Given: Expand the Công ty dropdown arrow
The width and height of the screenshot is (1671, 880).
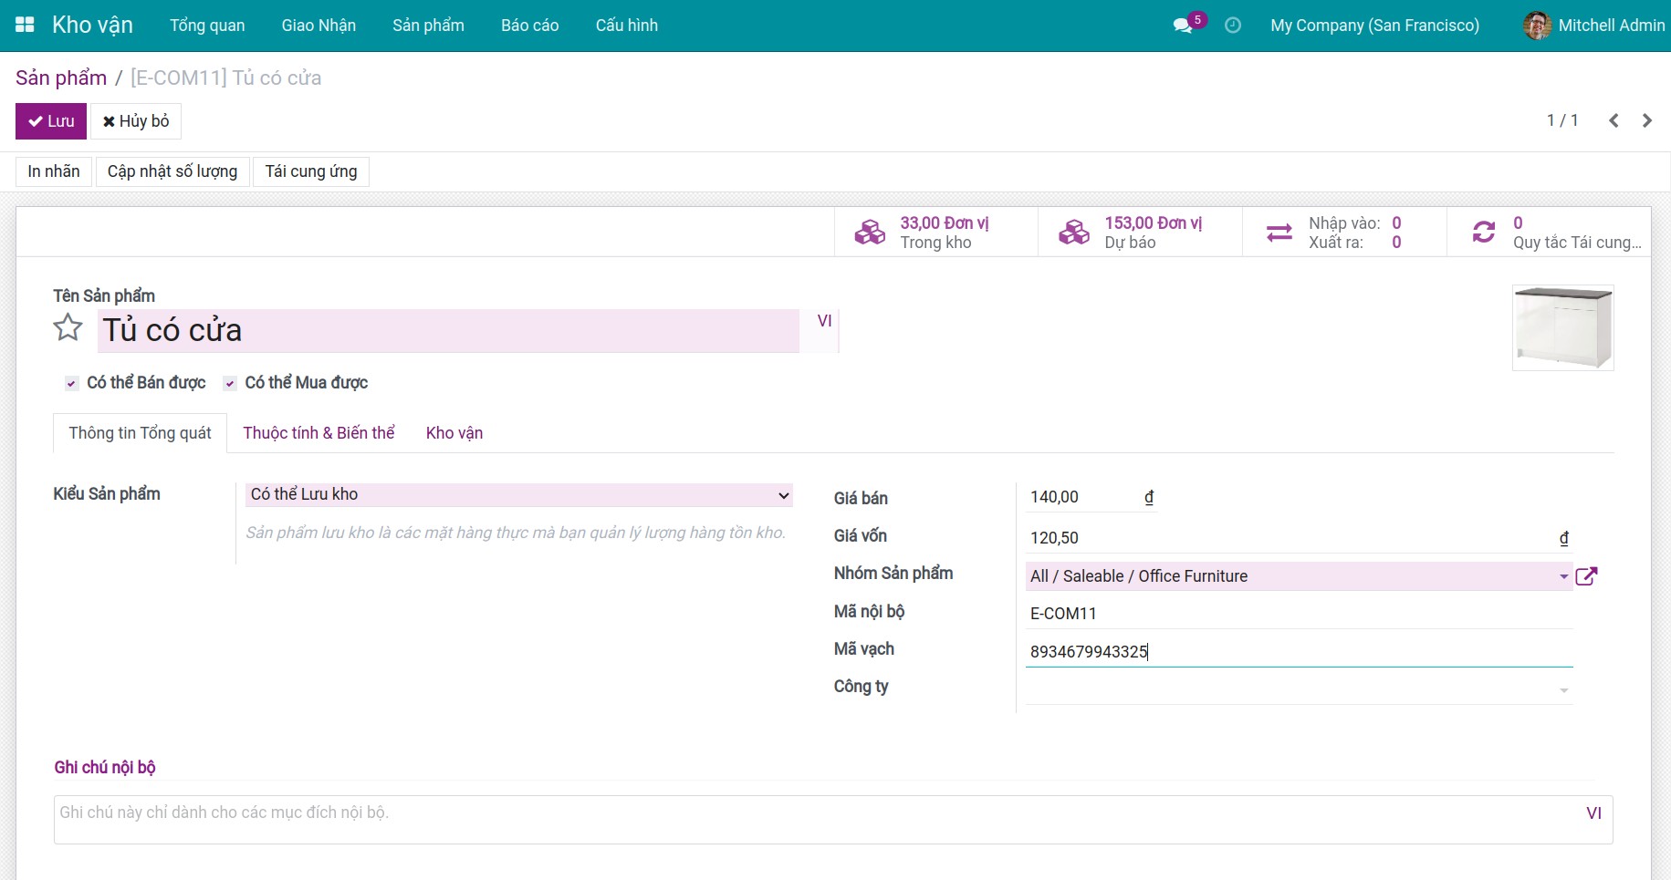Looking at the screenshot, I should pos(1563,691).
